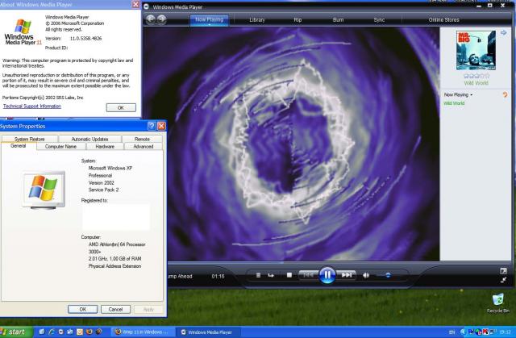Expand hidden tray icons arrow

pyautogui.click(x=463, y=332)
